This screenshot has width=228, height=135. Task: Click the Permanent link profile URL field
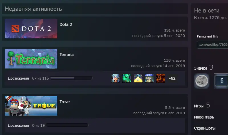(x=212, y=45)
